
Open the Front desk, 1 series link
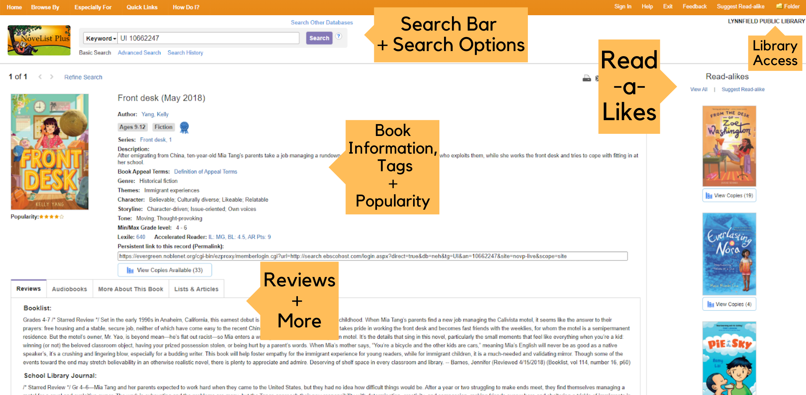(x=156, y=140)
